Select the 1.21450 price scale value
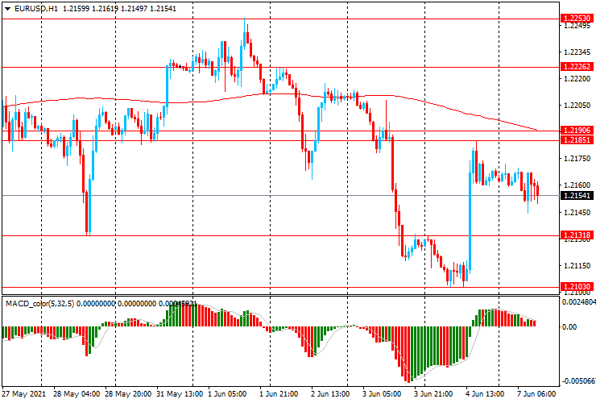 click(577, 212)
